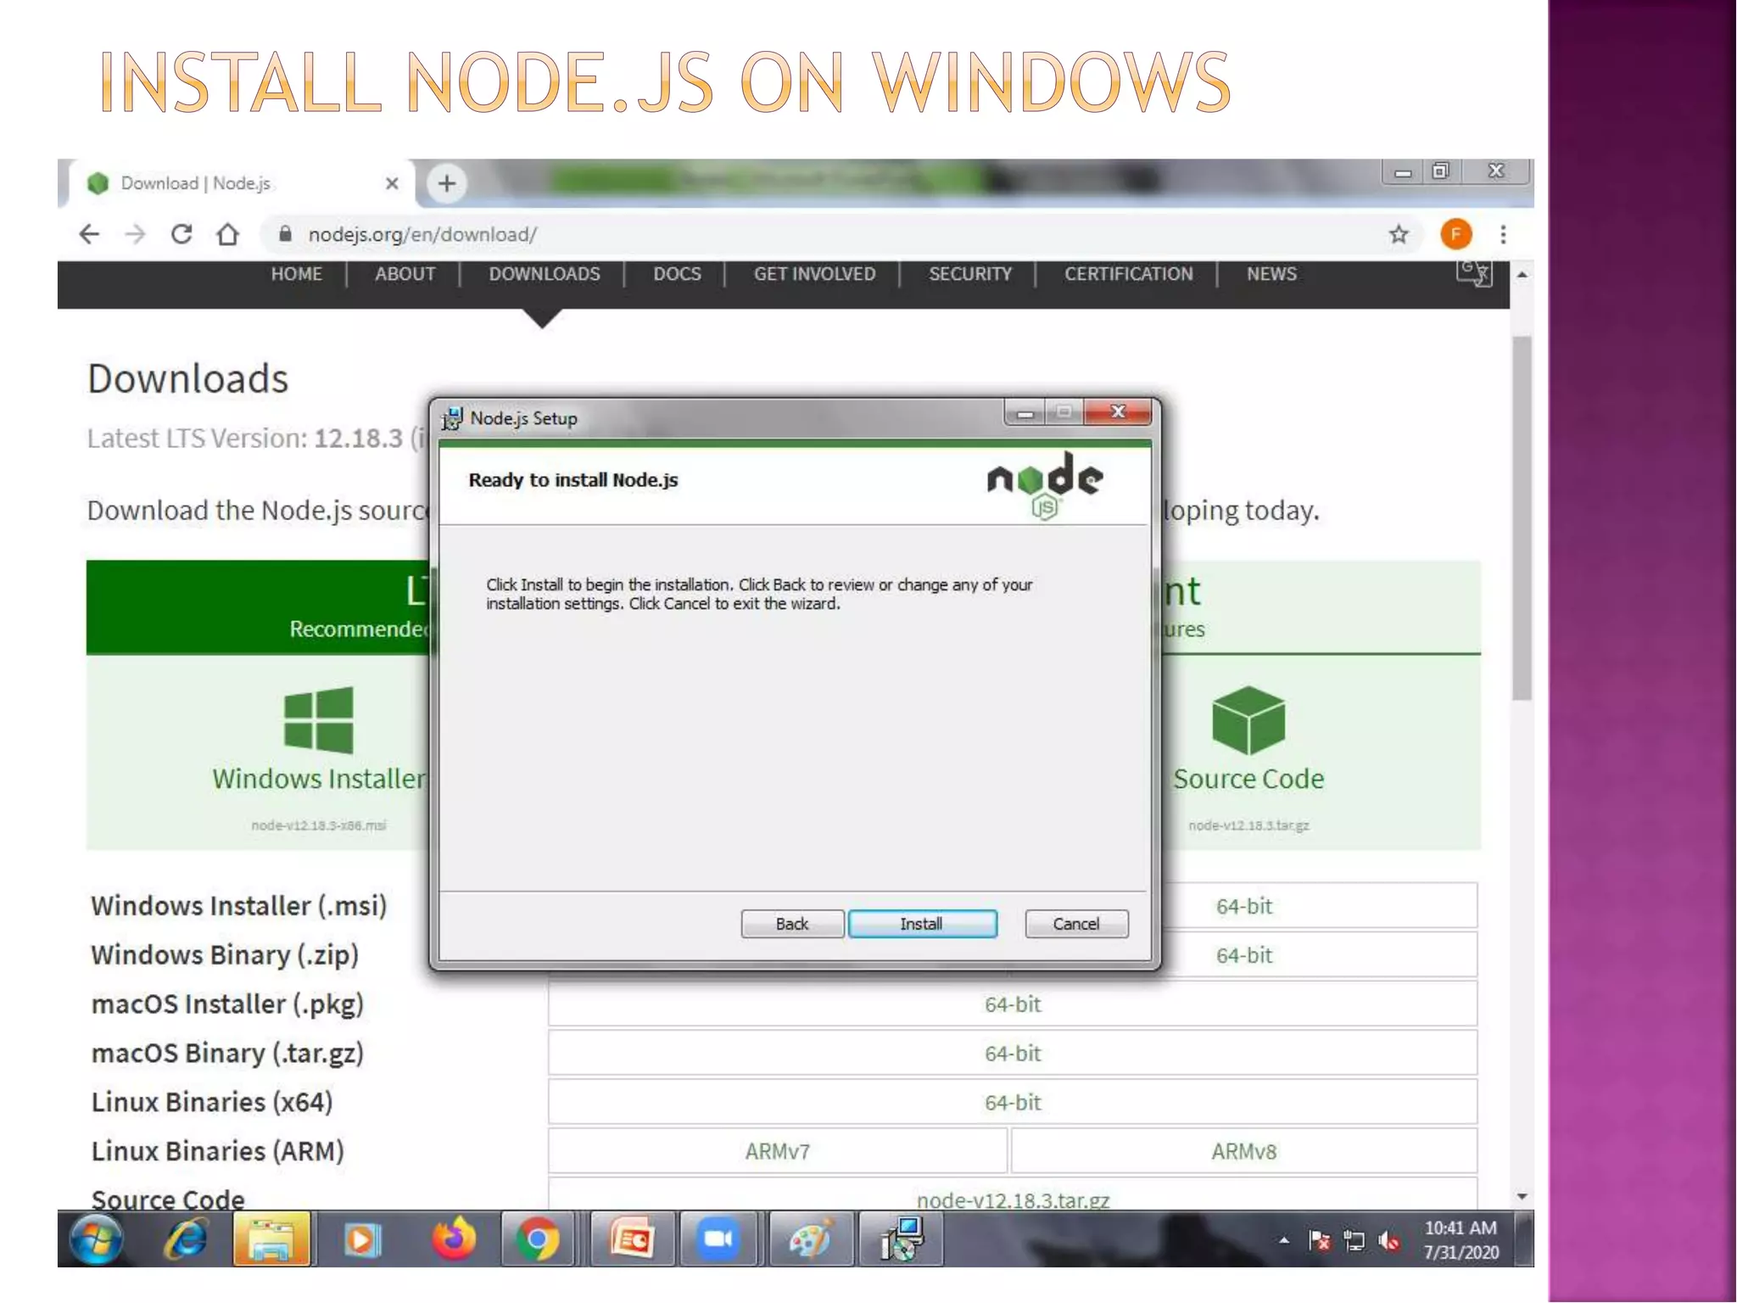1737x1303 pixels.
Task: Click the translate language icon in navbar
Action: point(1473,274)
